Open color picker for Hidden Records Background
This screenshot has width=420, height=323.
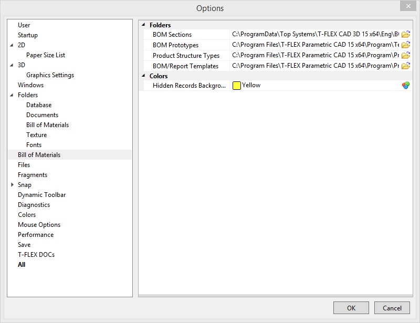pyautogui.click(x=406, y=86)
